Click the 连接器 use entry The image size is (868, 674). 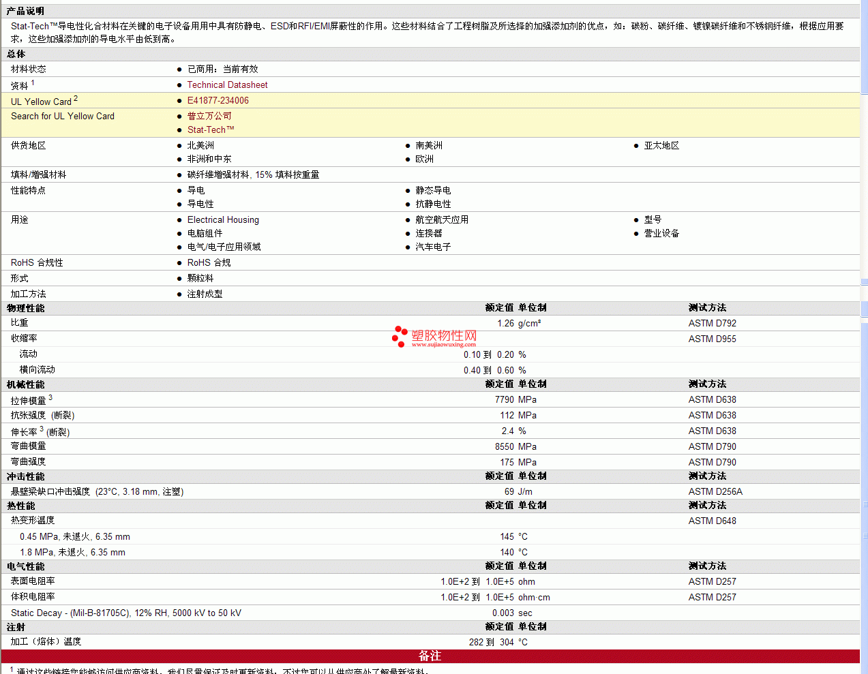tap(429, 233)
